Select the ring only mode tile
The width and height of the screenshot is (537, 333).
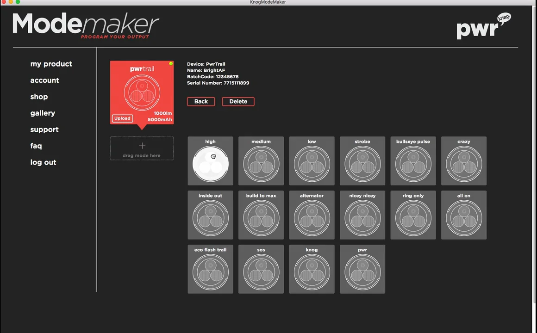tap(413, 215)
